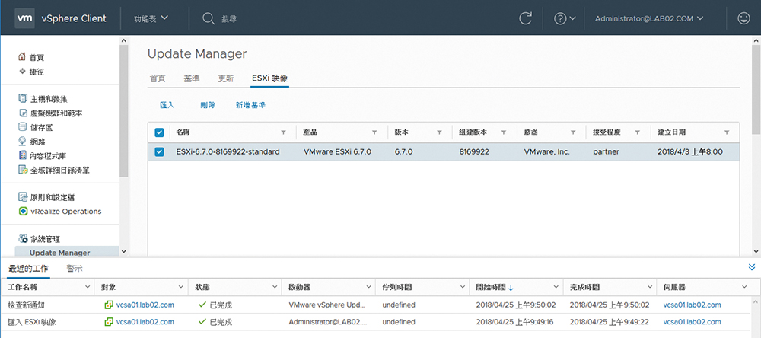The image size is (761, 338).
Task: Click the global inventory lists icon
Action: [22, 170]
